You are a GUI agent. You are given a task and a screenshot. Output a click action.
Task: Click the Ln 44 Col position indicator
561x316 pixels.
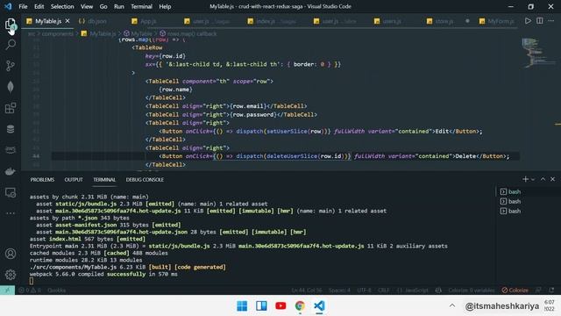(x=307, y=291)
